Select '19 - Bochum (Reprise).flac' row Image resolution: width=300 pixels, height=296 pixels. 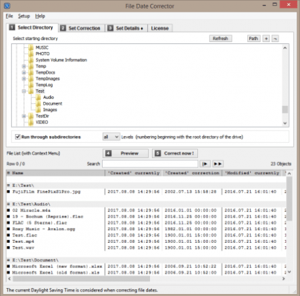(x=146, y=217)
